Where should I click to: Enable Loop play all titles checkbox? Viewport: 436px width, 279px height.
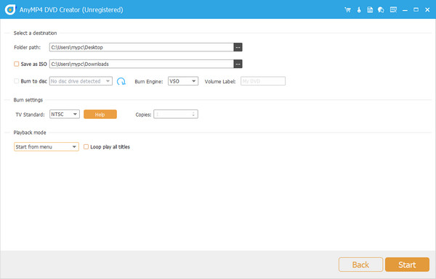(86, 146)
